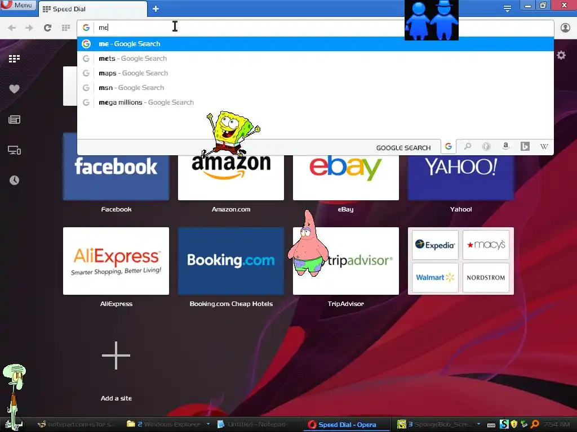
Task: Open the AliExpress speed dial tile
Action: pyautogui.click(x=116, y=261)
